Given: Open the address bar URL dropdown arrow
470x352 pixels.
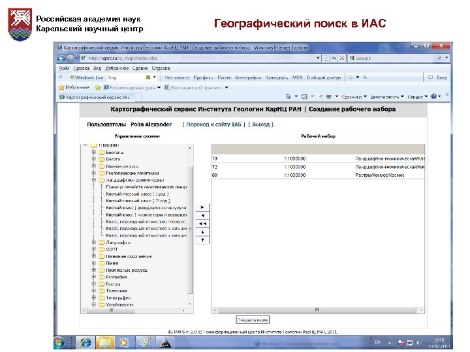Looking at the screenshot, I should click(x=318, y=58).
